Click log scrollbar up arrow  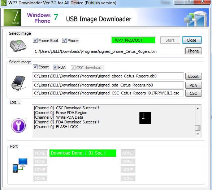coord(198,108)
